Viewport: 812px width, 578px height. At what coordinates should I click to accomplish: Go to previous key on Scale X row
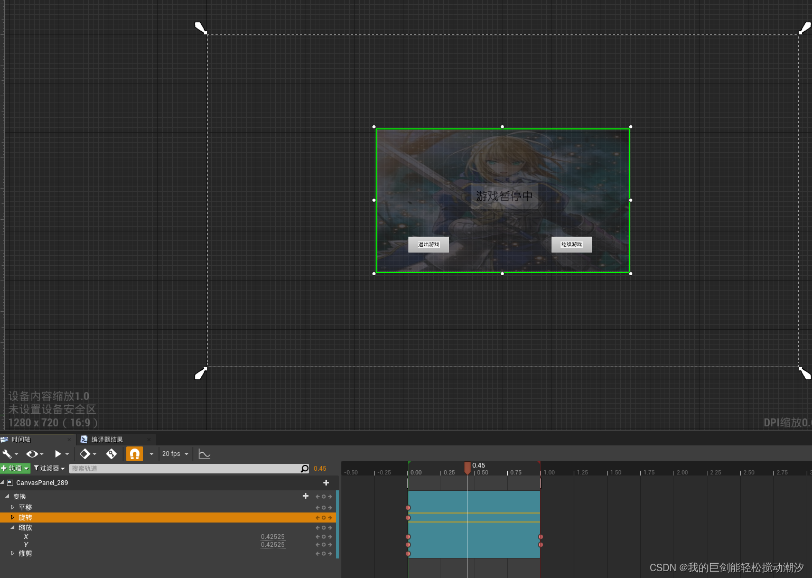pos(318,537)
